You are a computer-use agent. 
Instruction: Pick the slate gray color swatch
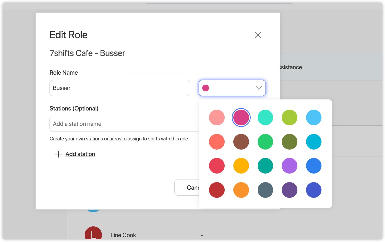[265, 190]
